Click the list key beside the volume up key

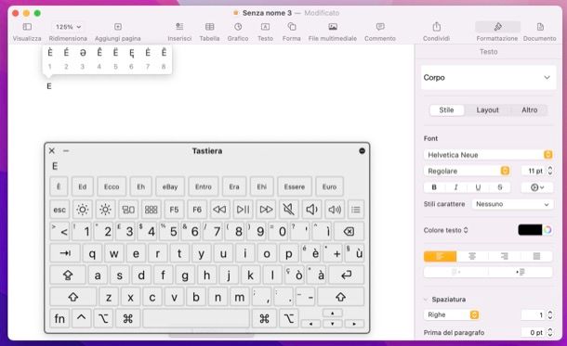pyautogui.click(x=356, y=210)
